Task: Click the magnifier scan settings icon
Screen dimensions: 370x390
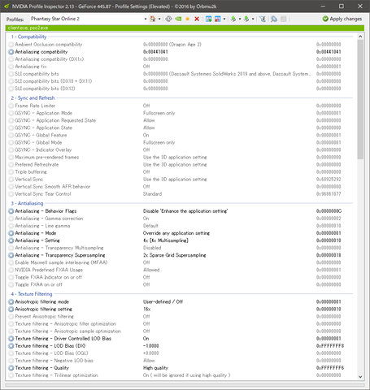Action: (274, 19)
